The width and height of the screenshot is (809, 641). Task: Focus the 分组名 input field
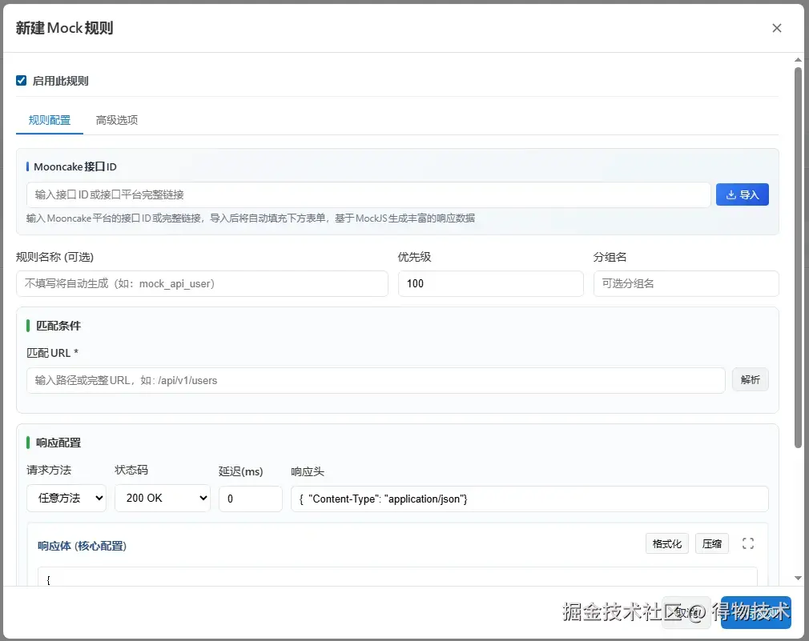686,283
